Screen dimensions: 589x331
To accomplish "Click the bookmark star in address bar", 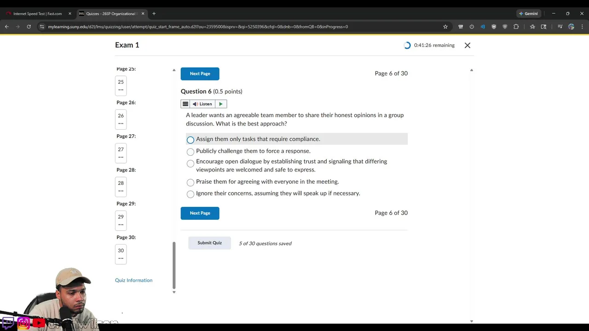I will click(445, 27).
